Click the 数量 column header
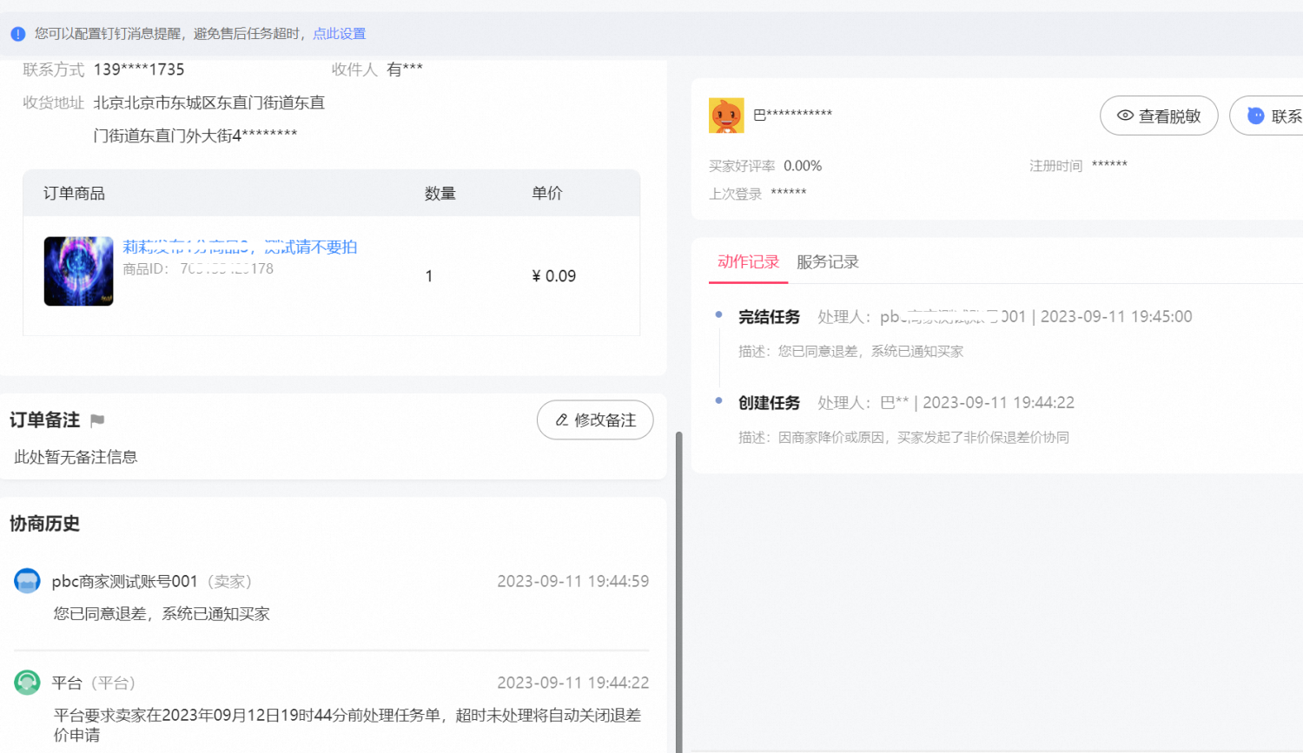 click(x=440, y=193)
